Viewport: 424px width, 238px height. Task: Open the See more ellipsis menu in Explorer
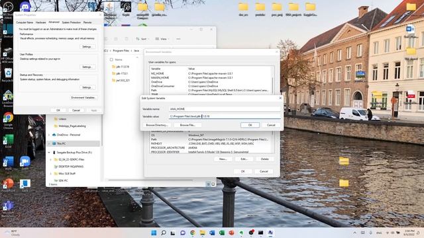178,39
